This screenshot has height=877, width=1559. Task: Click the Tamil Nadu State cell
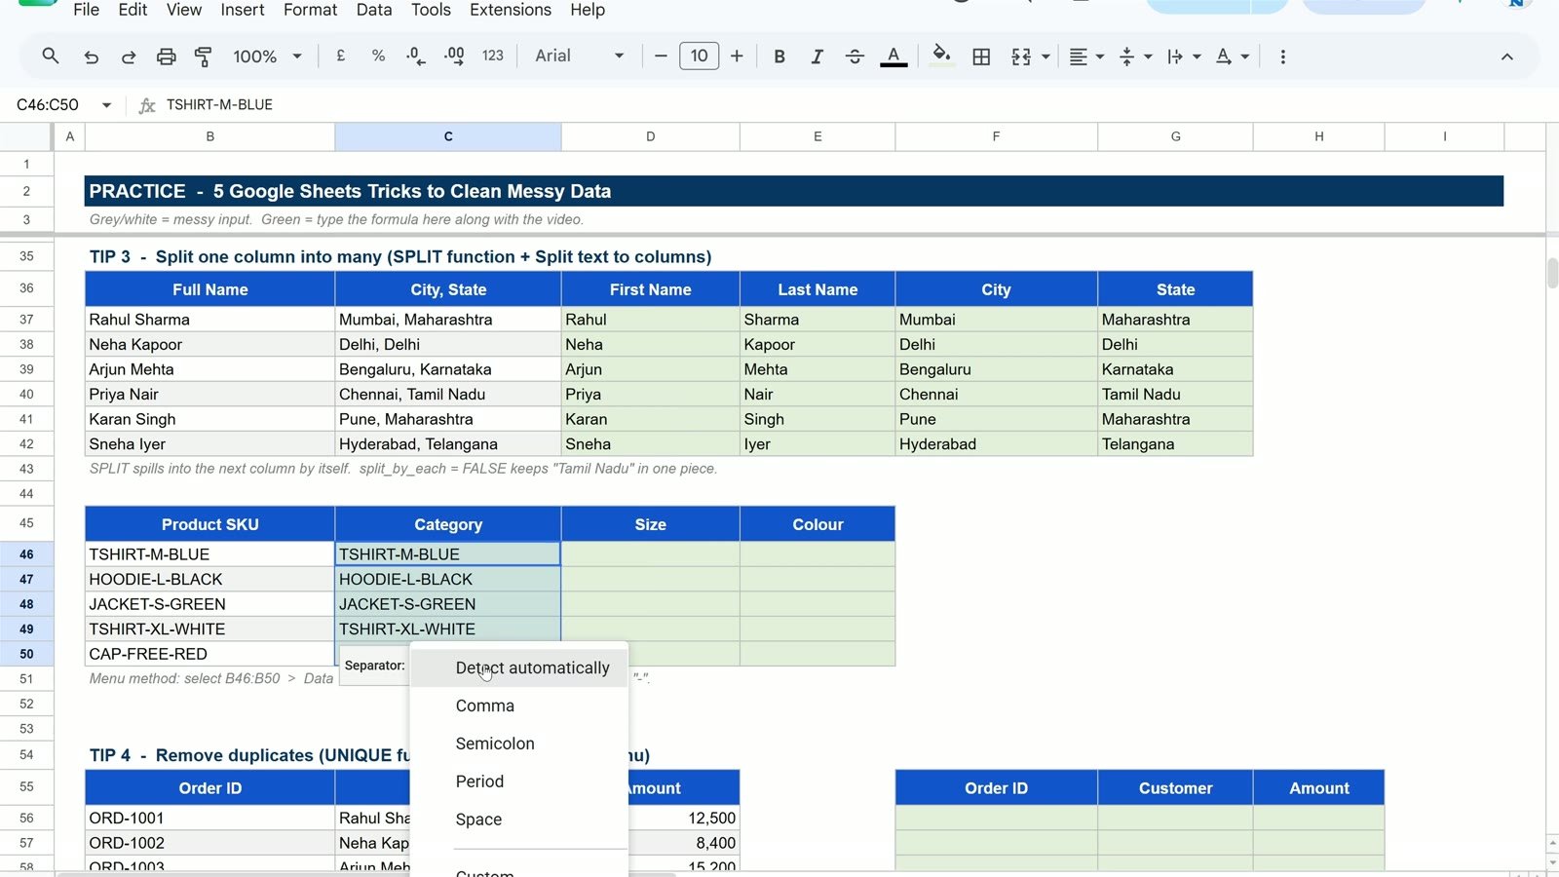click(1175, 395)
